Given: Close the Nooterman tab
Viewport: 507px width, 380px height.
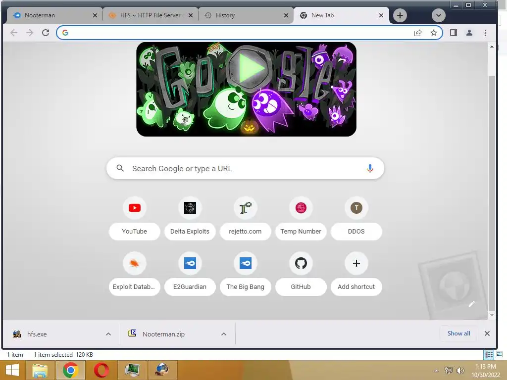Looking at the screenshot, I should (x=95, y=15).
